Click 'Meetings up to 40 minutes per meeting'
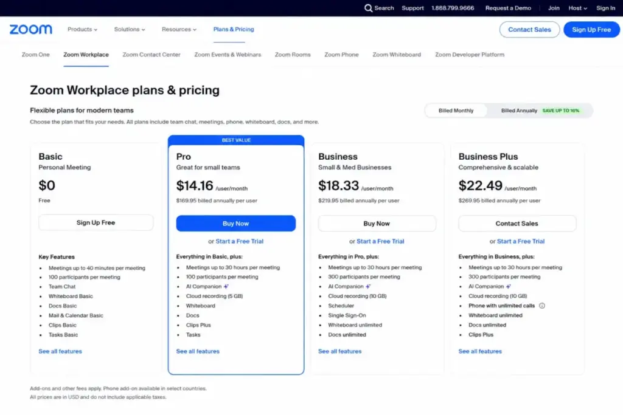Viewport: 623px width, 415px height. click(97, 268)
